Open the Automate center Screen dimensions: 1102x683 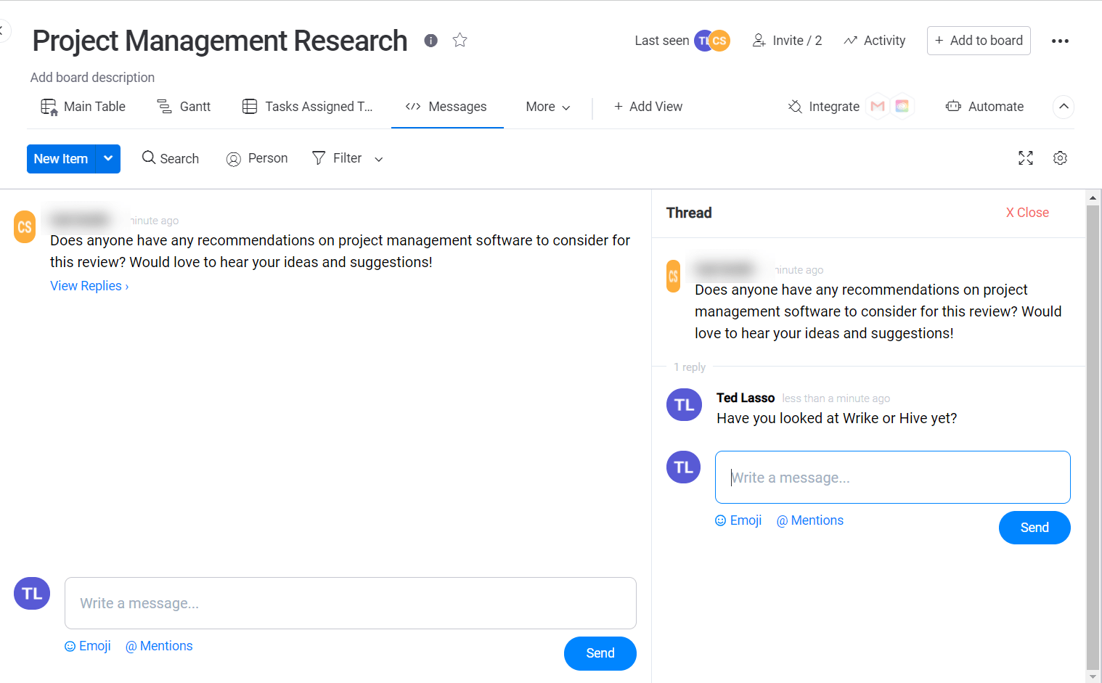point(984,107)
